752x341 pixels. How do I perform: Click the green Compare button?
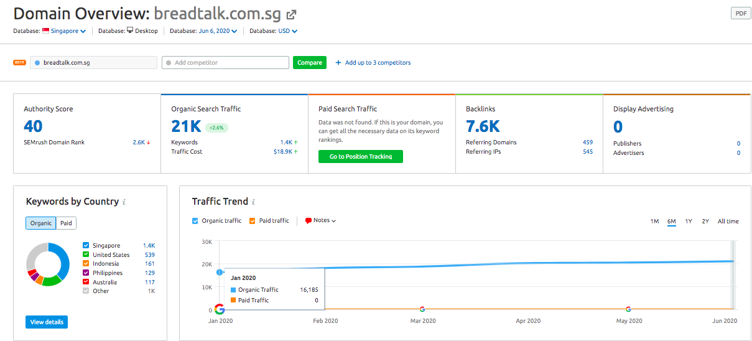point(310,62)
